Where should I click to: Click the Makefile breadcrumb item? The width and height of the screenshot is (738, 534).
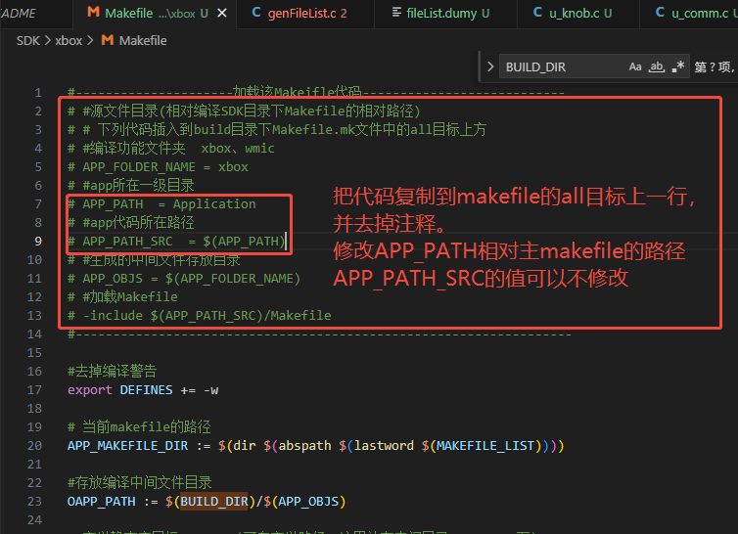click(x=143, y=41)
